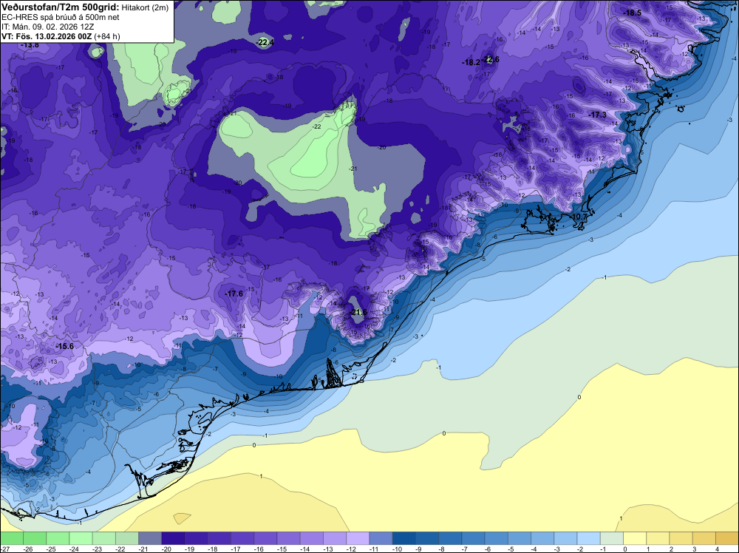Viewport: 739px width, 553px height.
Task: Click the bold -10.7 coastal temperature label
Action: (579, 217)
